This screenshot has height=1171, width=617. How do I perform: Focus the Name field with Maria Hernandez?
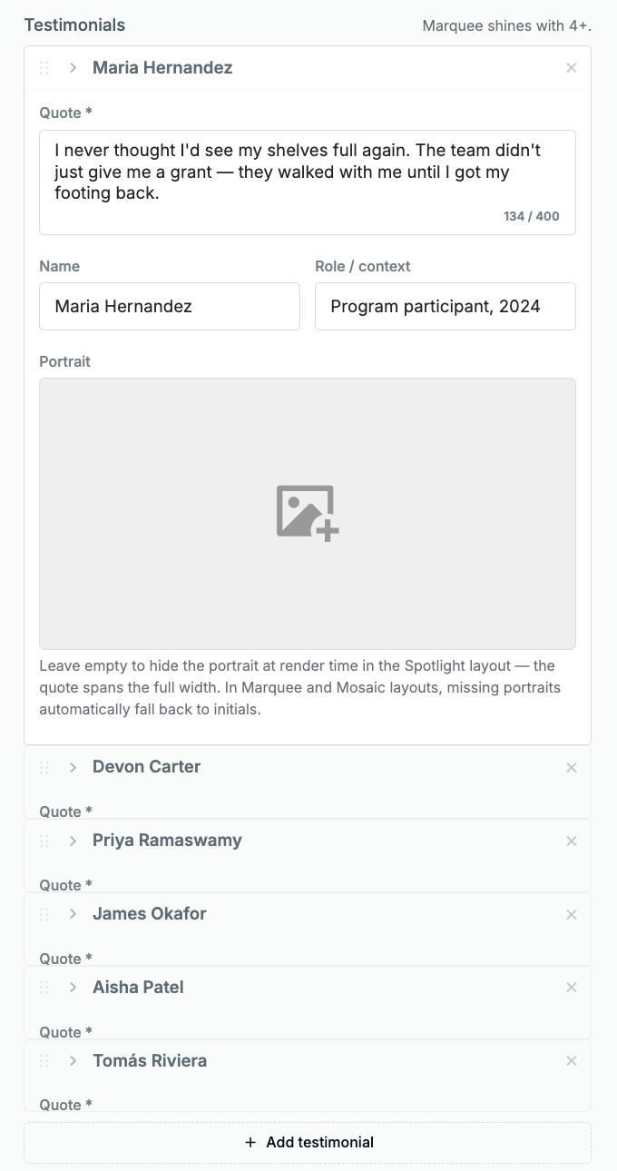tap(170, 306)
